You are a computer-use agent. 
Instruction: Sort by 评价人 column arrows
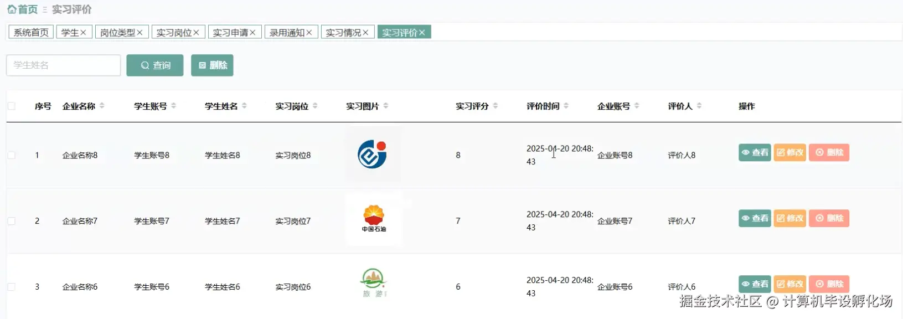point(699,106)
